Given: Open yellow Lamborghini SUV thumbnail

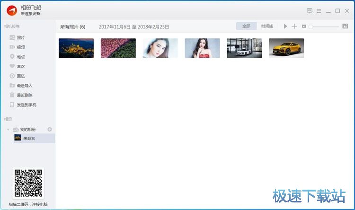Looking at the screenshot, I should tap(286, 48).
